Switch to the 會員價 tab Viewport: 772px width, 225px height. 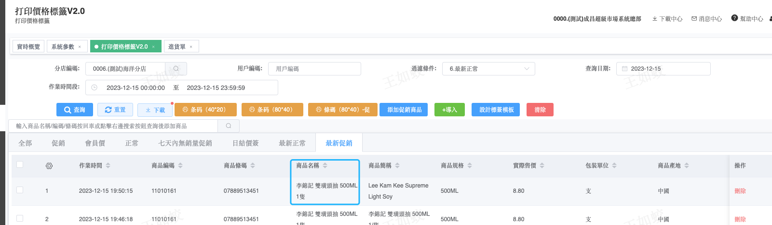95,143
